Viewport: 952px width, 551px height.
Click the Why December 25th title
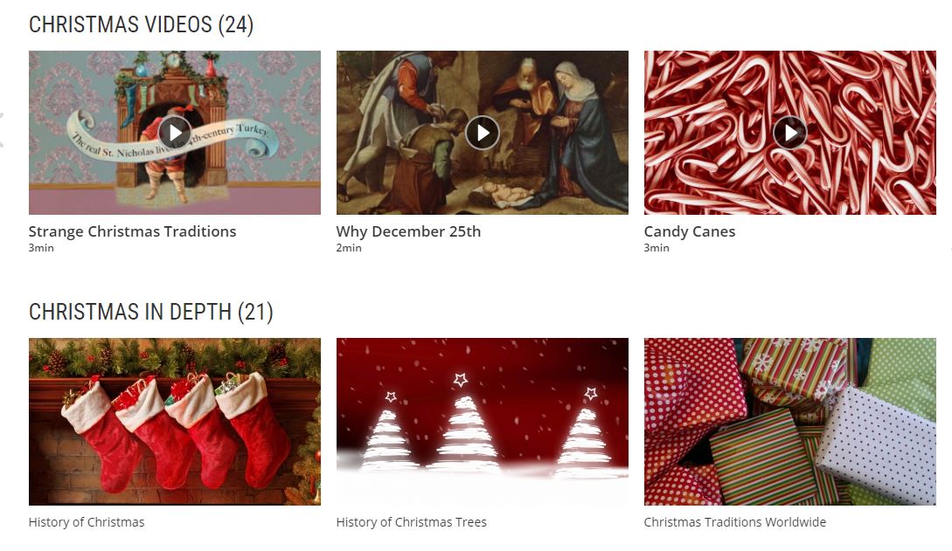tap(408, 231)
